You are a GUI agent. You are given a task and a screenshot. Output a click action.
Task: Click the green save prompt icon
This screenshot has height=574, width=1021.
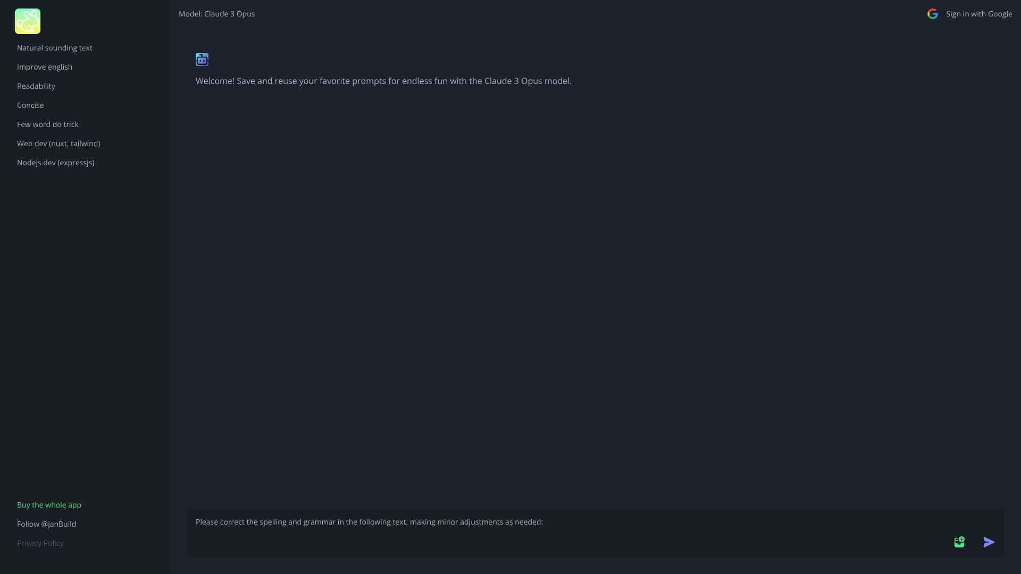(x=959, y=542)
